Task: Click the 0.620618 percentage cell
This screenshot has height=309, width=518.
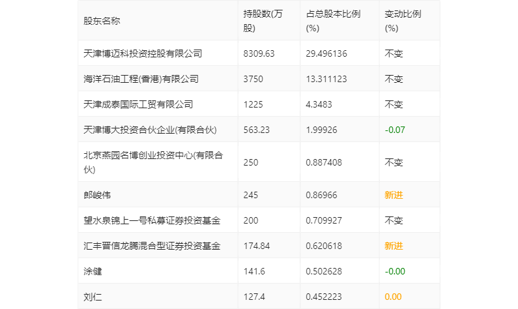Action: click(324, 246)
